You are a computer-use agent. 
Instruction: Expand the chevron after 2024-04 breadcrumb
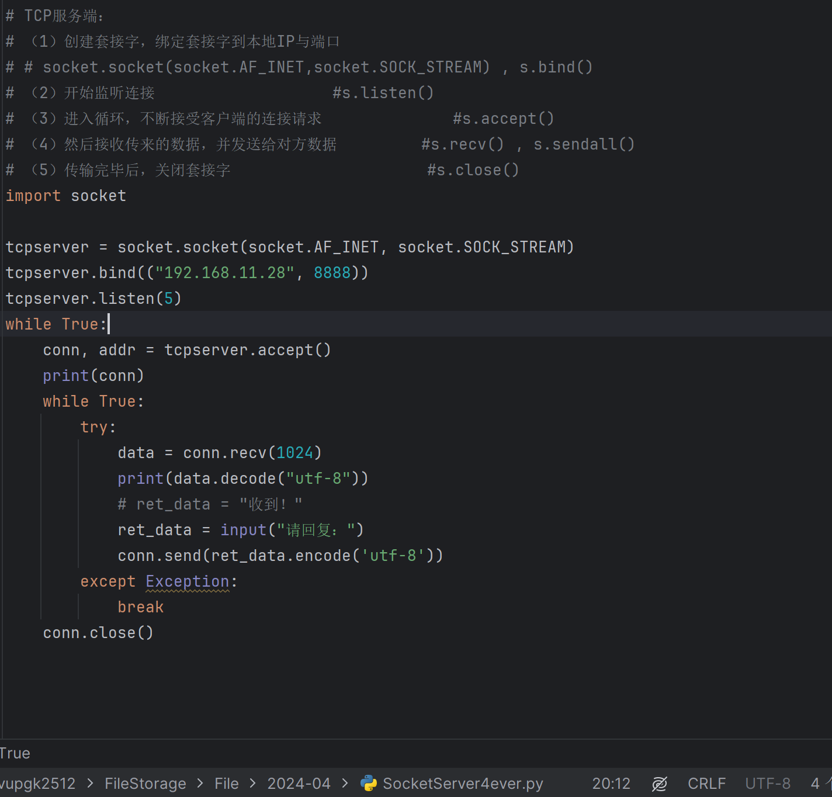[345, 784]
